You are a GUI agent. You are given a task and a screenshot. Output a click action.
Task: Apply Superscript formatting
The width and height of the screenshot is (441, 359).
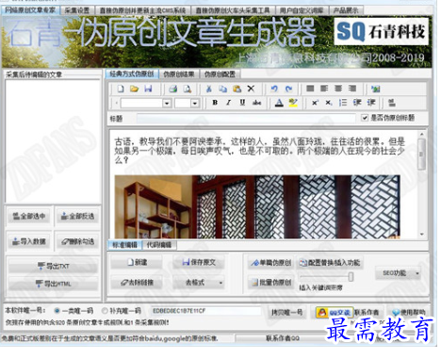(315, 103)
